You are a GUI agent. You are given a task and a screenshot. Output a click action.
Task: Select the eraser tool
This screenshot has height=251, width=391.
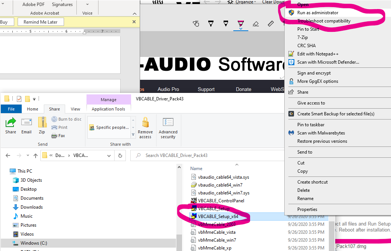(255, 24)
